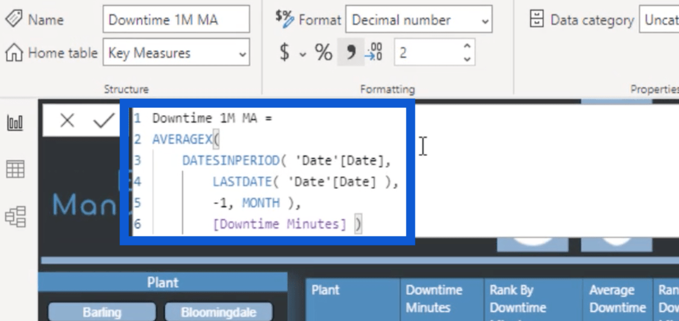Screen dimensions: 679x321
Task: Click the measure Name input field
Action: [x=176, y=19]
